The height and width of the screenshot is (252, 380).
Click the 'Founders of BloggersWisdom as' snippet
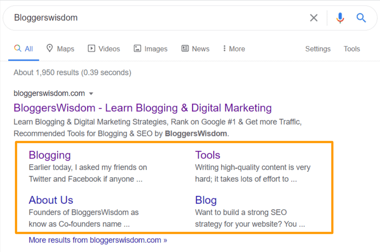pos(84,218)
